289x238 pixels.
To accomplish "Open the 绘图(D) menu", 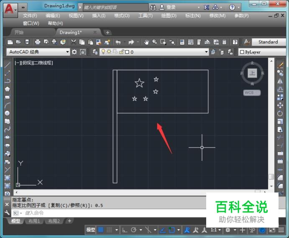I will point(169,16).
